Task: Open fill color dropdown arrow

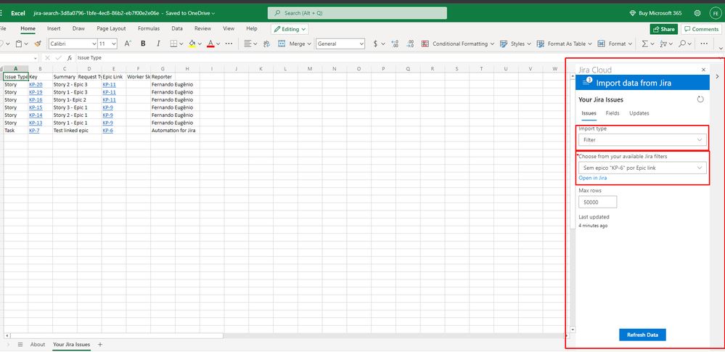Action: 200,44
